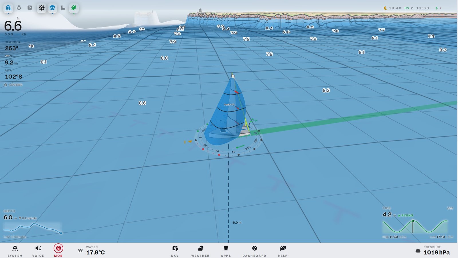The height and width of the screenshot is (258, 458).
Task: Click the water waves icon
Action: coord(80,251)
